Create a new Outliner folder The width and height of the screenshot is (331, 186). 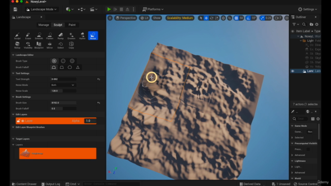point(311,24)
